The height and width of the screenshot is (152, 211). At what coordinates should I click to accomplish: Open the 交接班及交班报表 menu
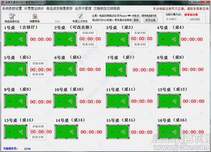[x=107, y=8]
